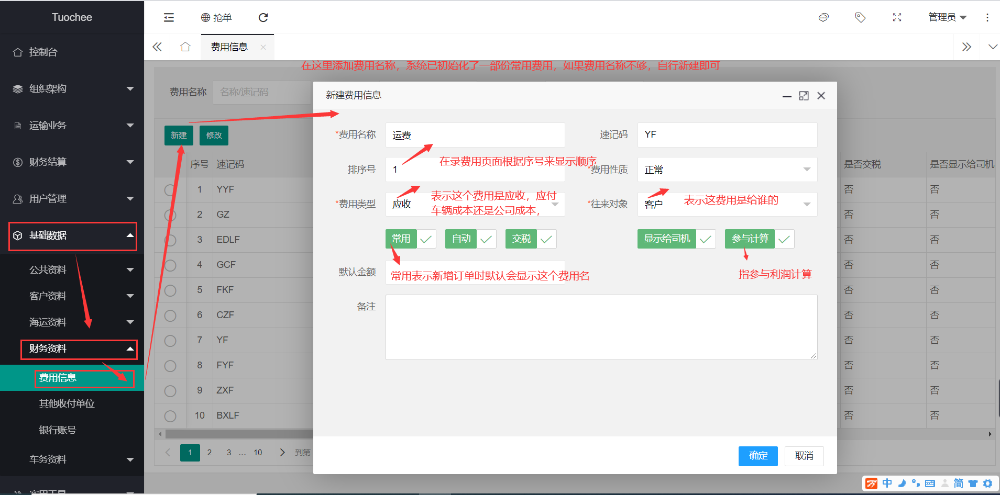The image size is (1000, 495).
Task: Expand the 公共资料 submenu
Action: click(72, 270)
